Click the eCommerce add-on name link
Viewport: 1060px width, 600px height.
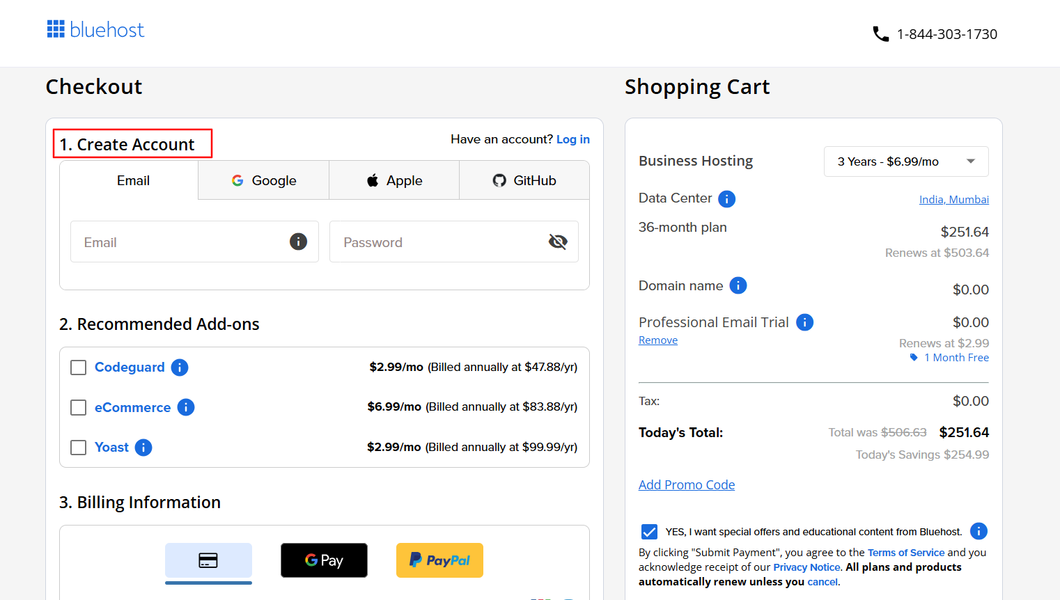[x=132, y=407]
